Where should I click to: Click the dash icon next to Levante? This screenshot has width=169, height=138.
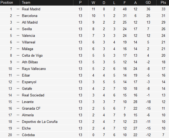18,102
